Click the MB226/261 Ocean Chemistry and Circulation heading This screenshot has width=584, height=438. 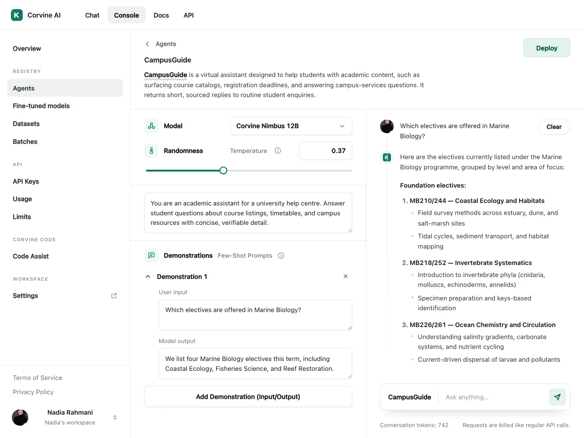483,325
